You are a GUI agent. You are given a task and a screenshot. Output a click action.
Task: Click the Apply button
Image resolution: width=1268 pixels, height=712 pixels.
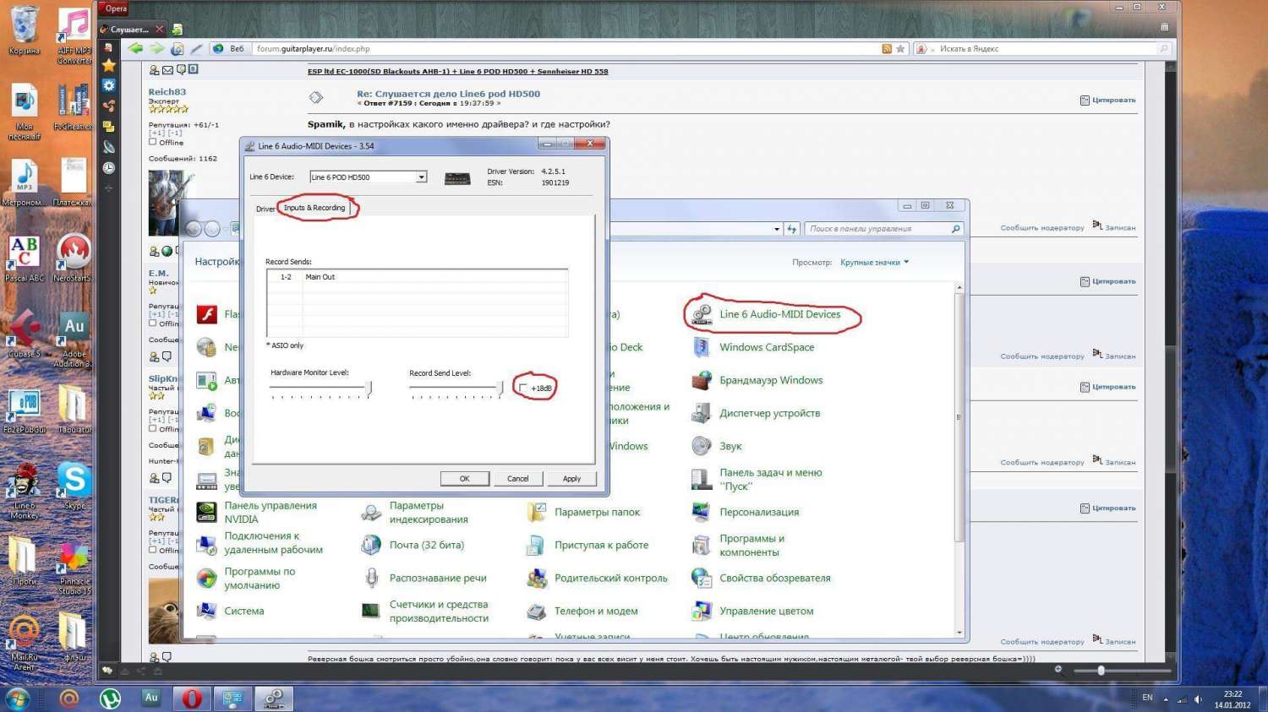click(x=571, y=479)
